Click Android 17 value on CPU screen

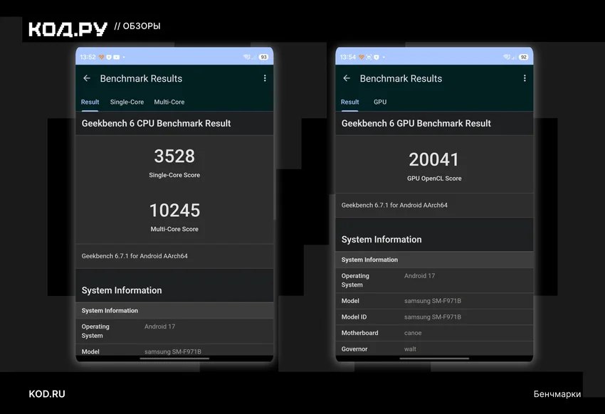(x=159, y=327)
